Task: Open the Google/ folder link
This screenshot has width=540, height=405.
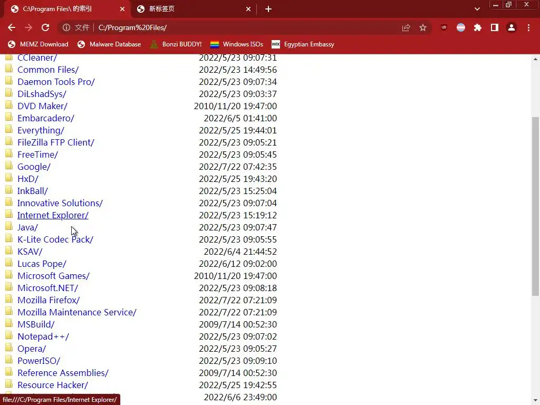Action: [34, 167]
